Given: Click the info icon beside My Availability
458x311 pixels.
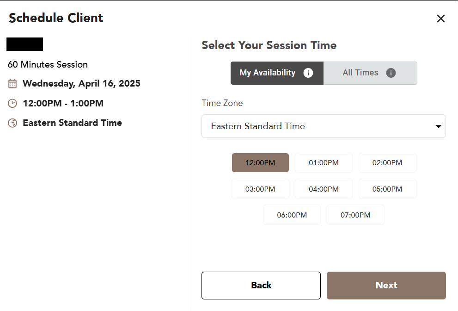Looking at the screenshot, I should 308,73.
